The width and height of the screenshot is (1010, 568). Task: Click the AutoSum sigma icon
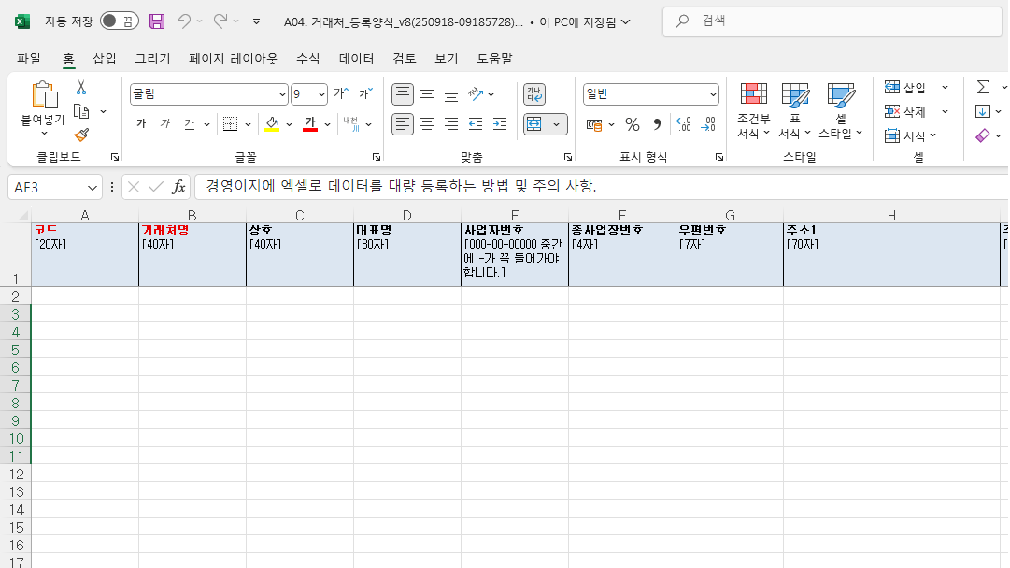(983, 87)
